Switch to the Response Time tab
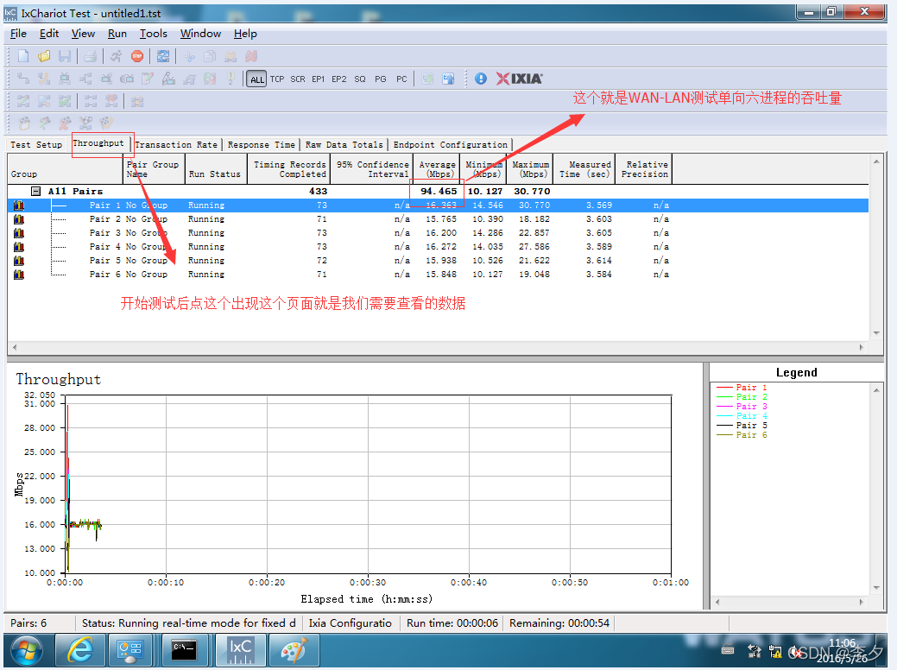897x670 pixels. tap(262, 145)
